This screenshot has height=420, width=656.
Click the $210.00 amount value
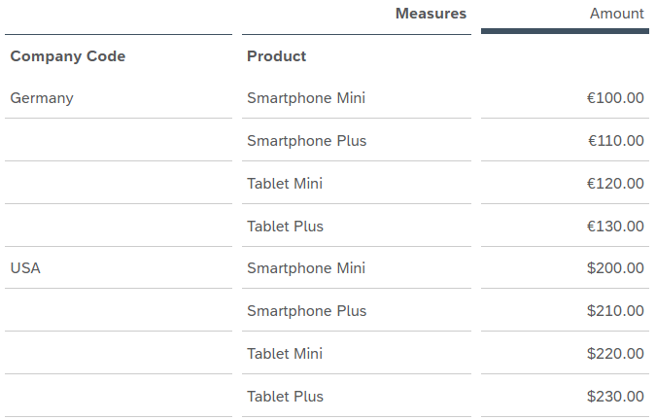615,311
